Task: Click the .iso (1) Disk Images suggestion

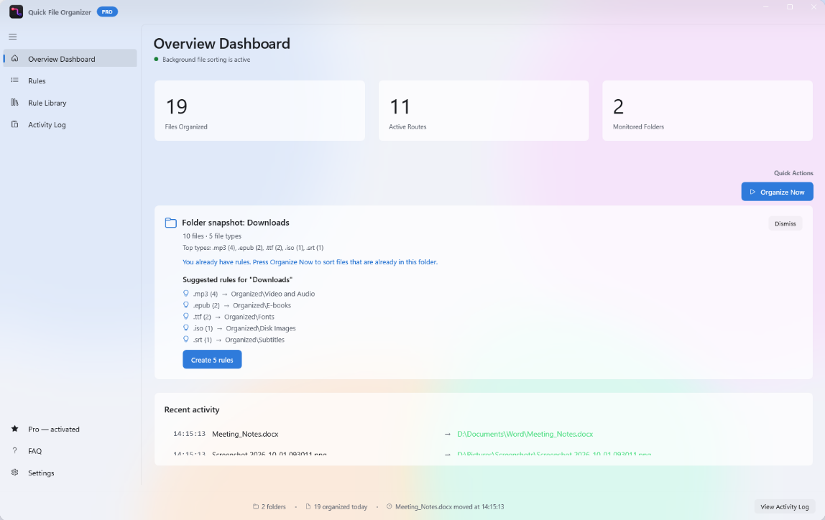Action: 239,329
